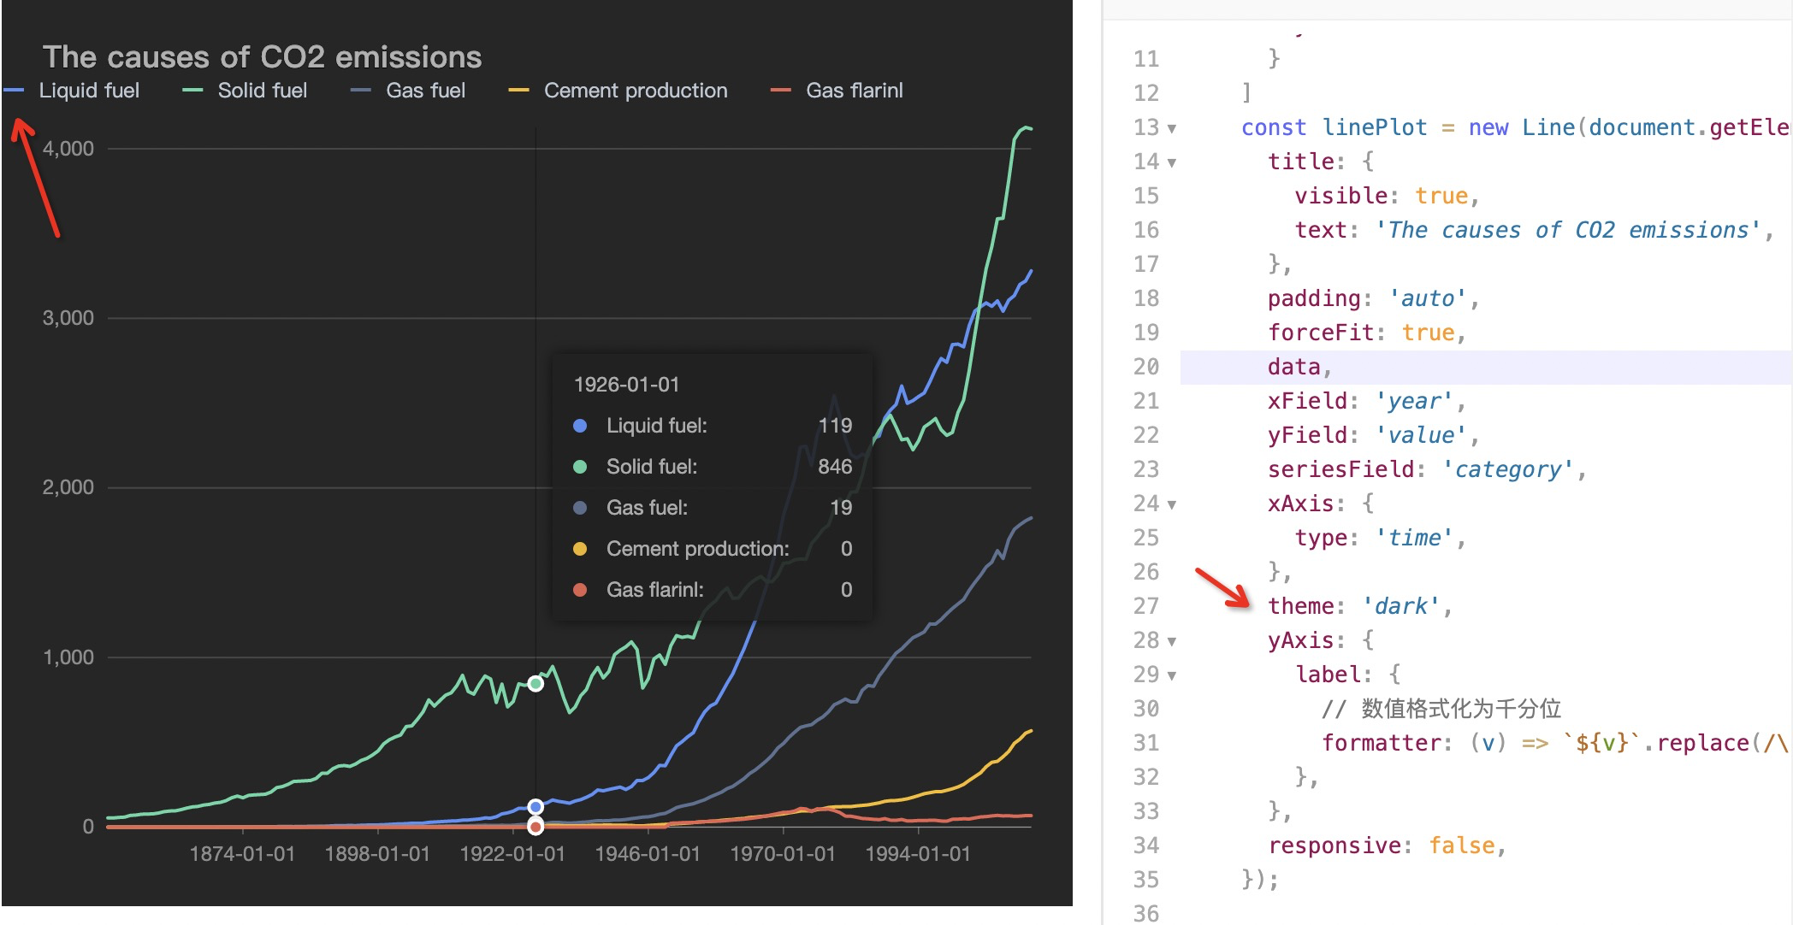This screenshot has height=925, width=1793.
Task: Toggle the Cement production series off
Action: click(635, 90)
